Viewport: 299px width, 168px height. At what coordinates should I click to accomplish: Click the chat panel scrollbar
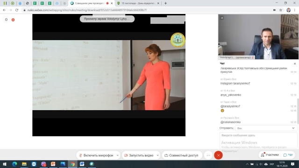coord(298,111)
